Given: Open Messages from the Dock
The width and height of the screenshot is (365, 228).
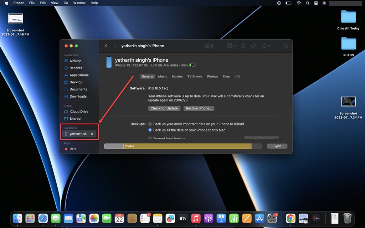Looking at the screenshot, I should pyautogui.click(x=56, y=218).
